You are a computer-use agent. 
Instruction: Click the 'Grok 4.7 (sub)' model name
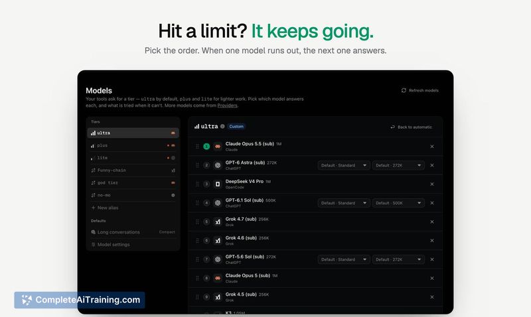point(241,219)
